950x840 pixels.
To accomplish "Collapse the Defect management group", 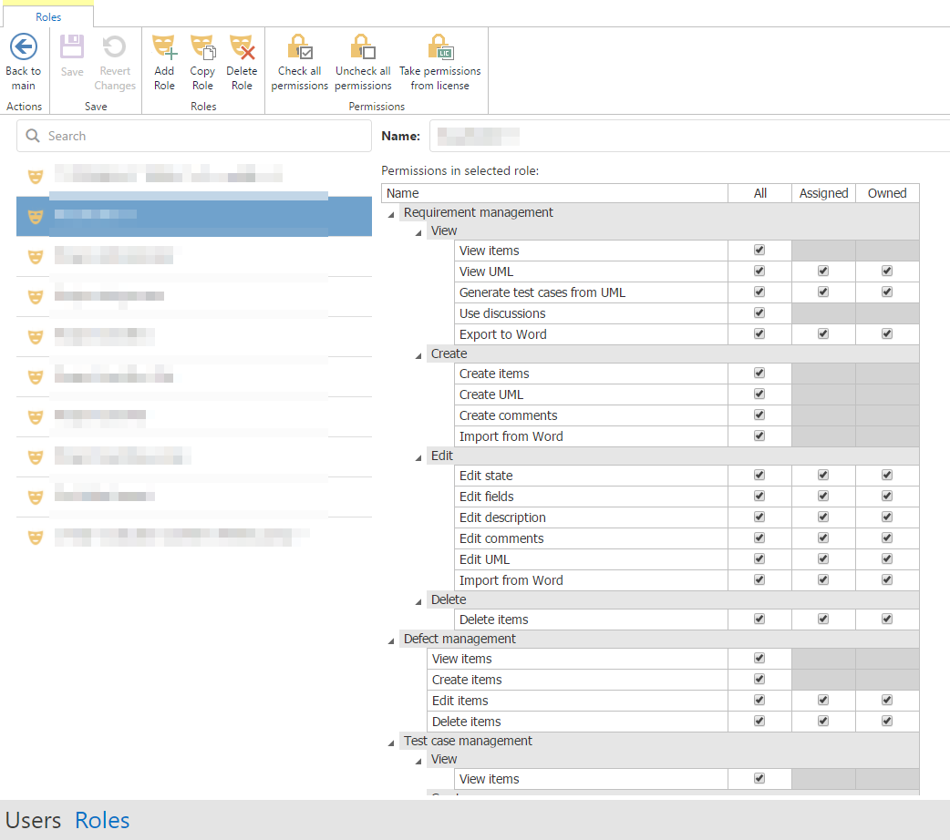I will pyautogui.click(x=392, y=640).
